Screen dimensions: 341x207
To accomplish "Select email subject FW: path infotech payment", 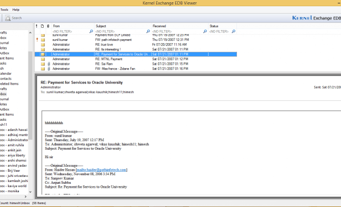I will tap(113, 40).
